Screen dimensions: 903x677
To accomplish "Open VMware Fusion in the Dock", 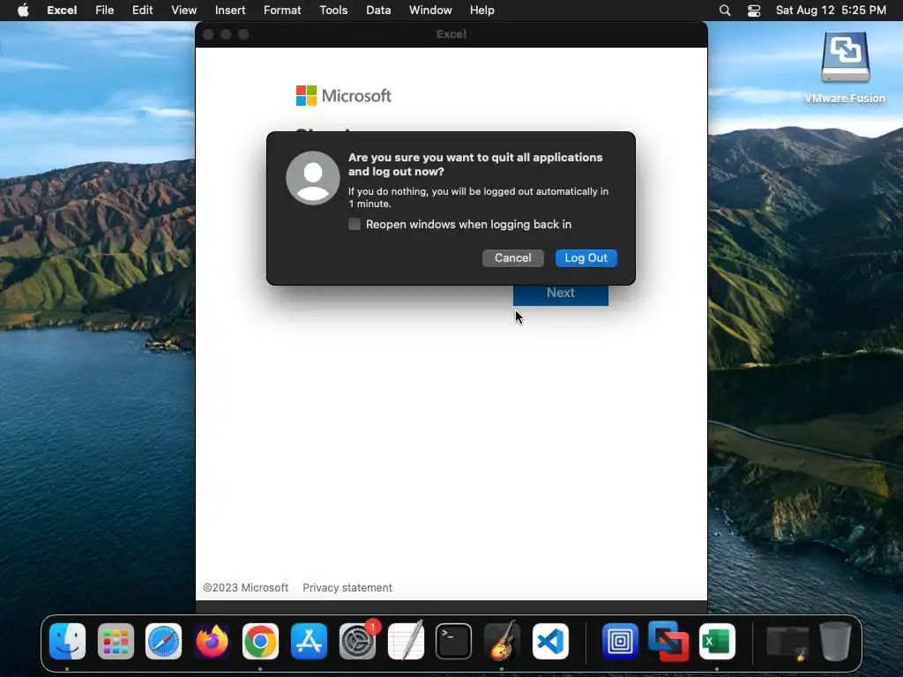I will 668,642.
